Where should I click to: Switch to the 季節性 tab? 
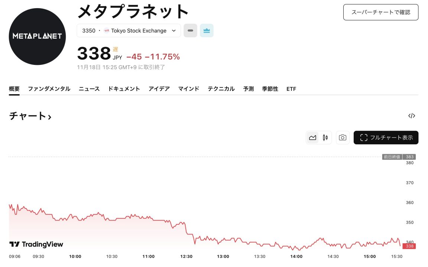point(270,89)
